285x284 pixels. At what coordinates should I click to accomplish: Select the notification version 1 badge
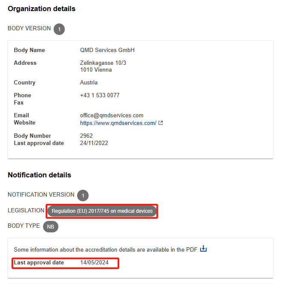83,195
